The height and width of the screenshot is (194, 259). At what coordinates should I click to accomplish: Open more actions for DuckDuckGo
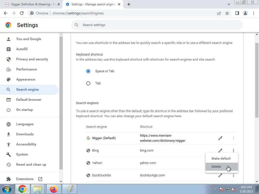pyautogui.click(x=233, y=175)
